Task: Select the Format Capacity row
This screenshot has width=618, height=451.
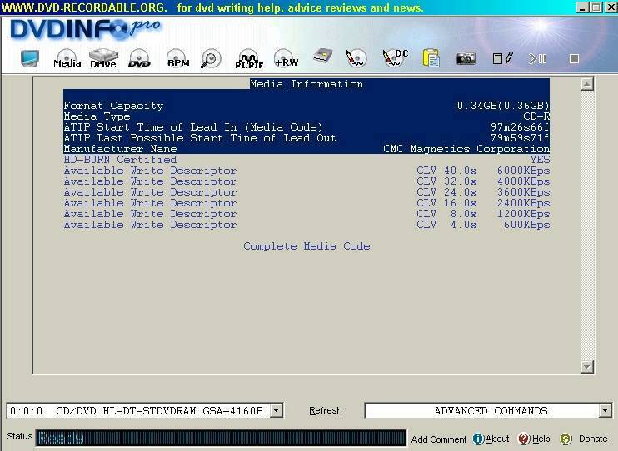Action: click(307, 106)
